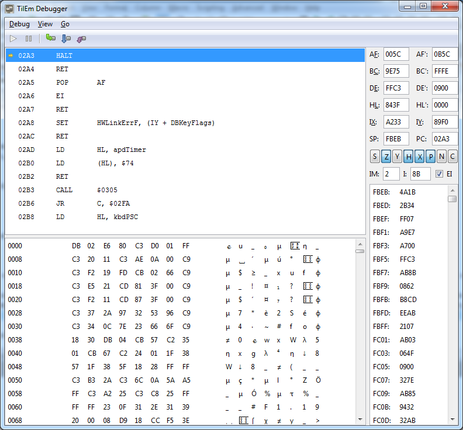The width and height of the screenshot is (463, 430).
Task: Click the Run (play) toolbar icon
Action: pos(13,39)
